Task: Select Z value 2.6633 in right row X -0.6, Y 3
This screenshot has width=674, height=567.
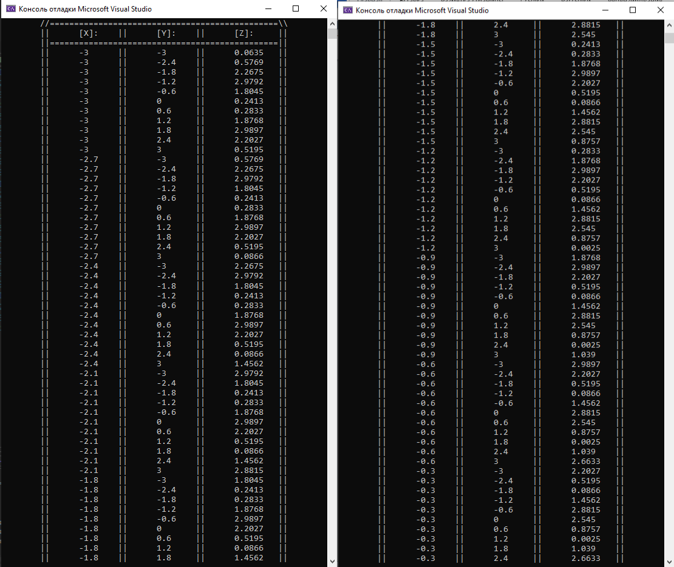Action: tap(586, 461)
